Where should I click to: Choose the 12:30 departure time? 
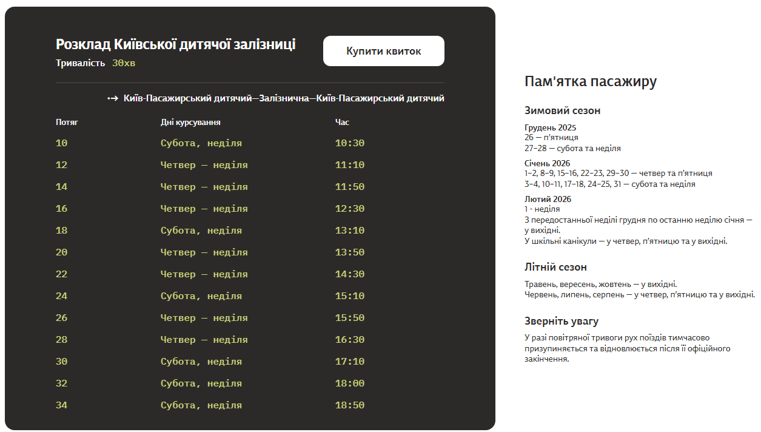[350, 209]
